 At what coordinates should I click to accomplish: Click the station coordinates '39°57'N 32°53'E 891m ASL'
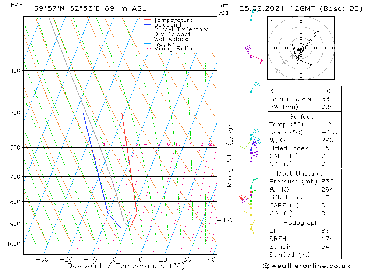click(x=90, y=8)
